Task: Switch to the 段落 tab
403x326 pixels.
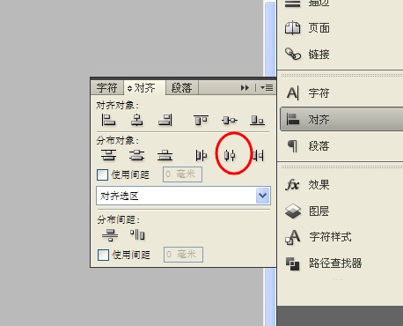Action: (x=182, y=87)
